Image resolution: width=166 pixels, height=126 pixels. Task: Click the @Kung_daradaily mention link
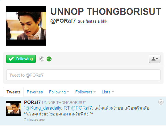point(44,108)
